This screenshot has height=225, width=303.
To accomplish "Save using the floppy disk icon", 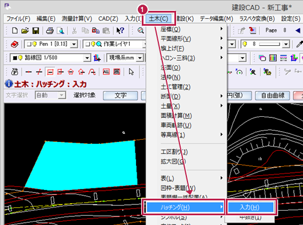I will (35, 30).
